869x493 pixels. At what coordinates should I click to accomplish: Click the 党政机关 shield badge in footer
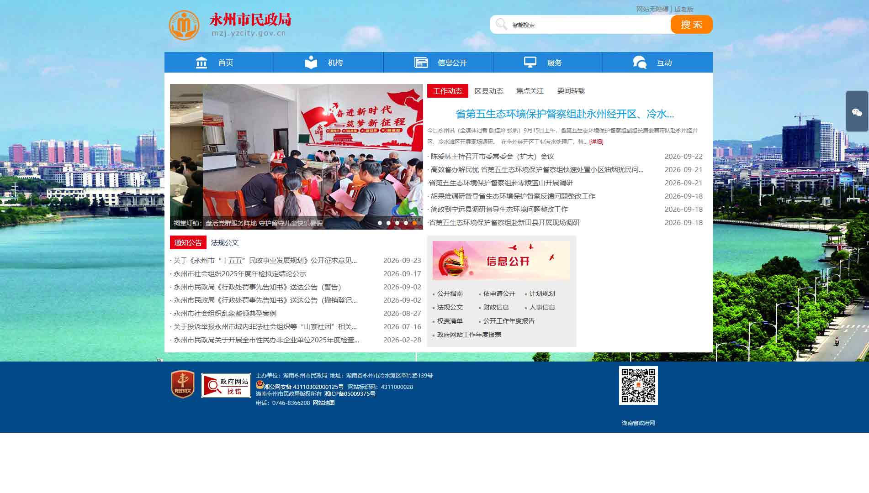[x=183, y=384]
